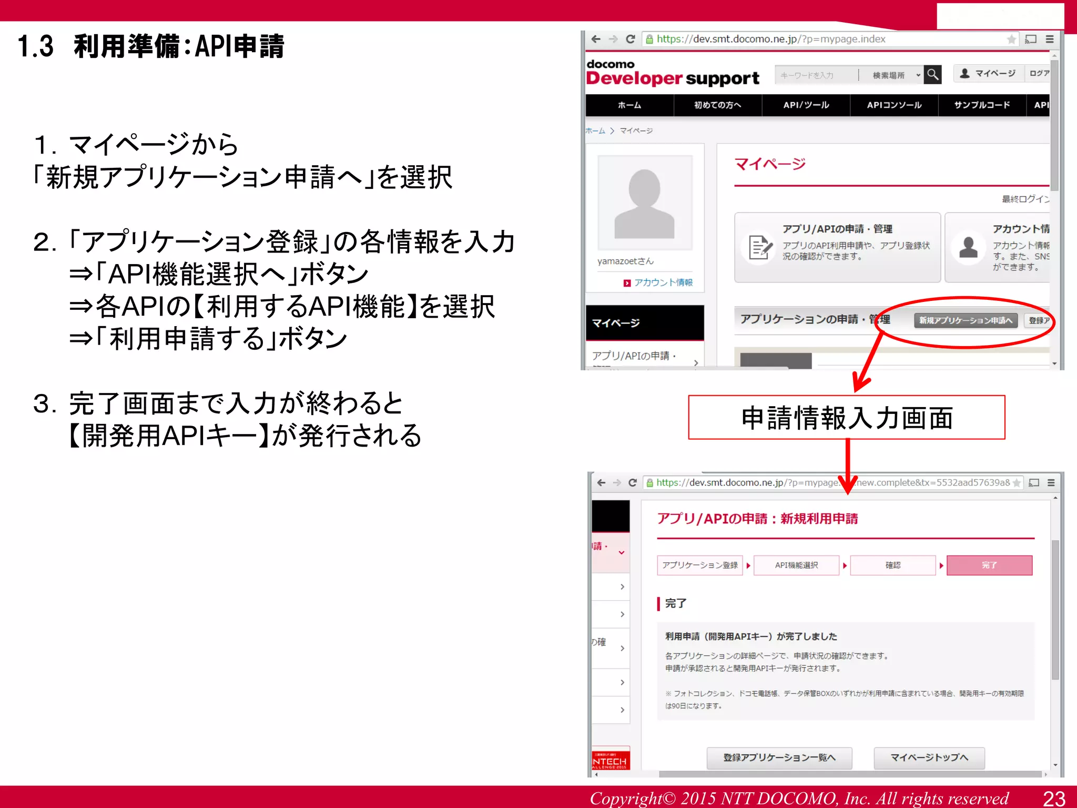
Task: Open the サンプルコード navigation tab
Action: [x=982, y=105]
